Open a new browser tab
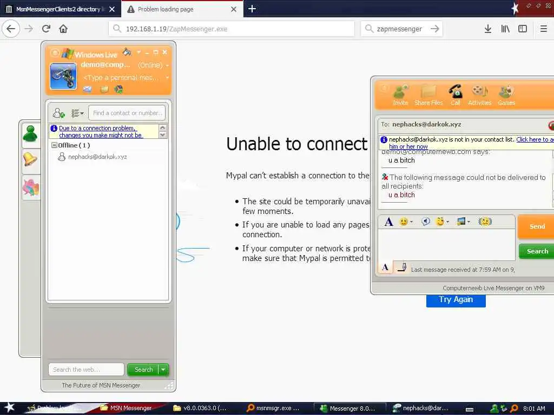554x415 pixels. (x=252, y=9)
